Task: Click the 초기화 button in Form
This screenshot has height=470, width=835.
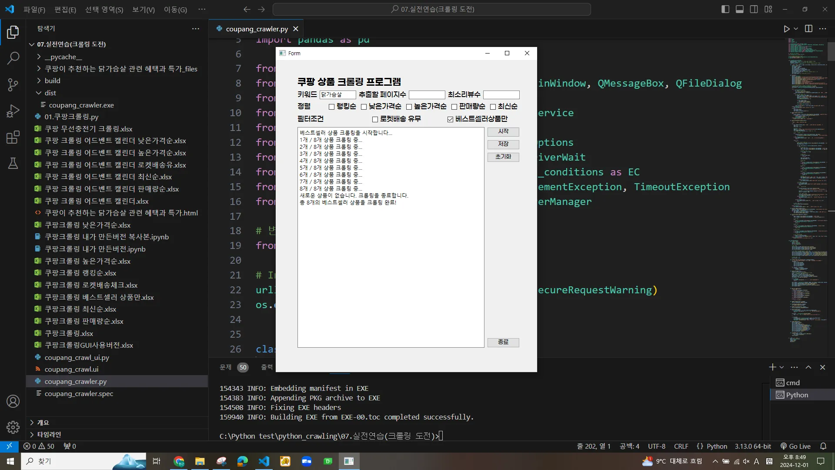Action: (x=503, y=157)
